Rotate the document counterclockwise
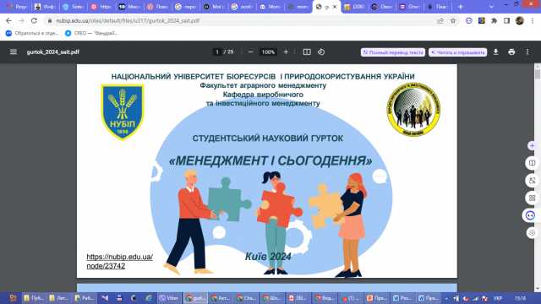541x304 pixels. [x=321, y=52]
